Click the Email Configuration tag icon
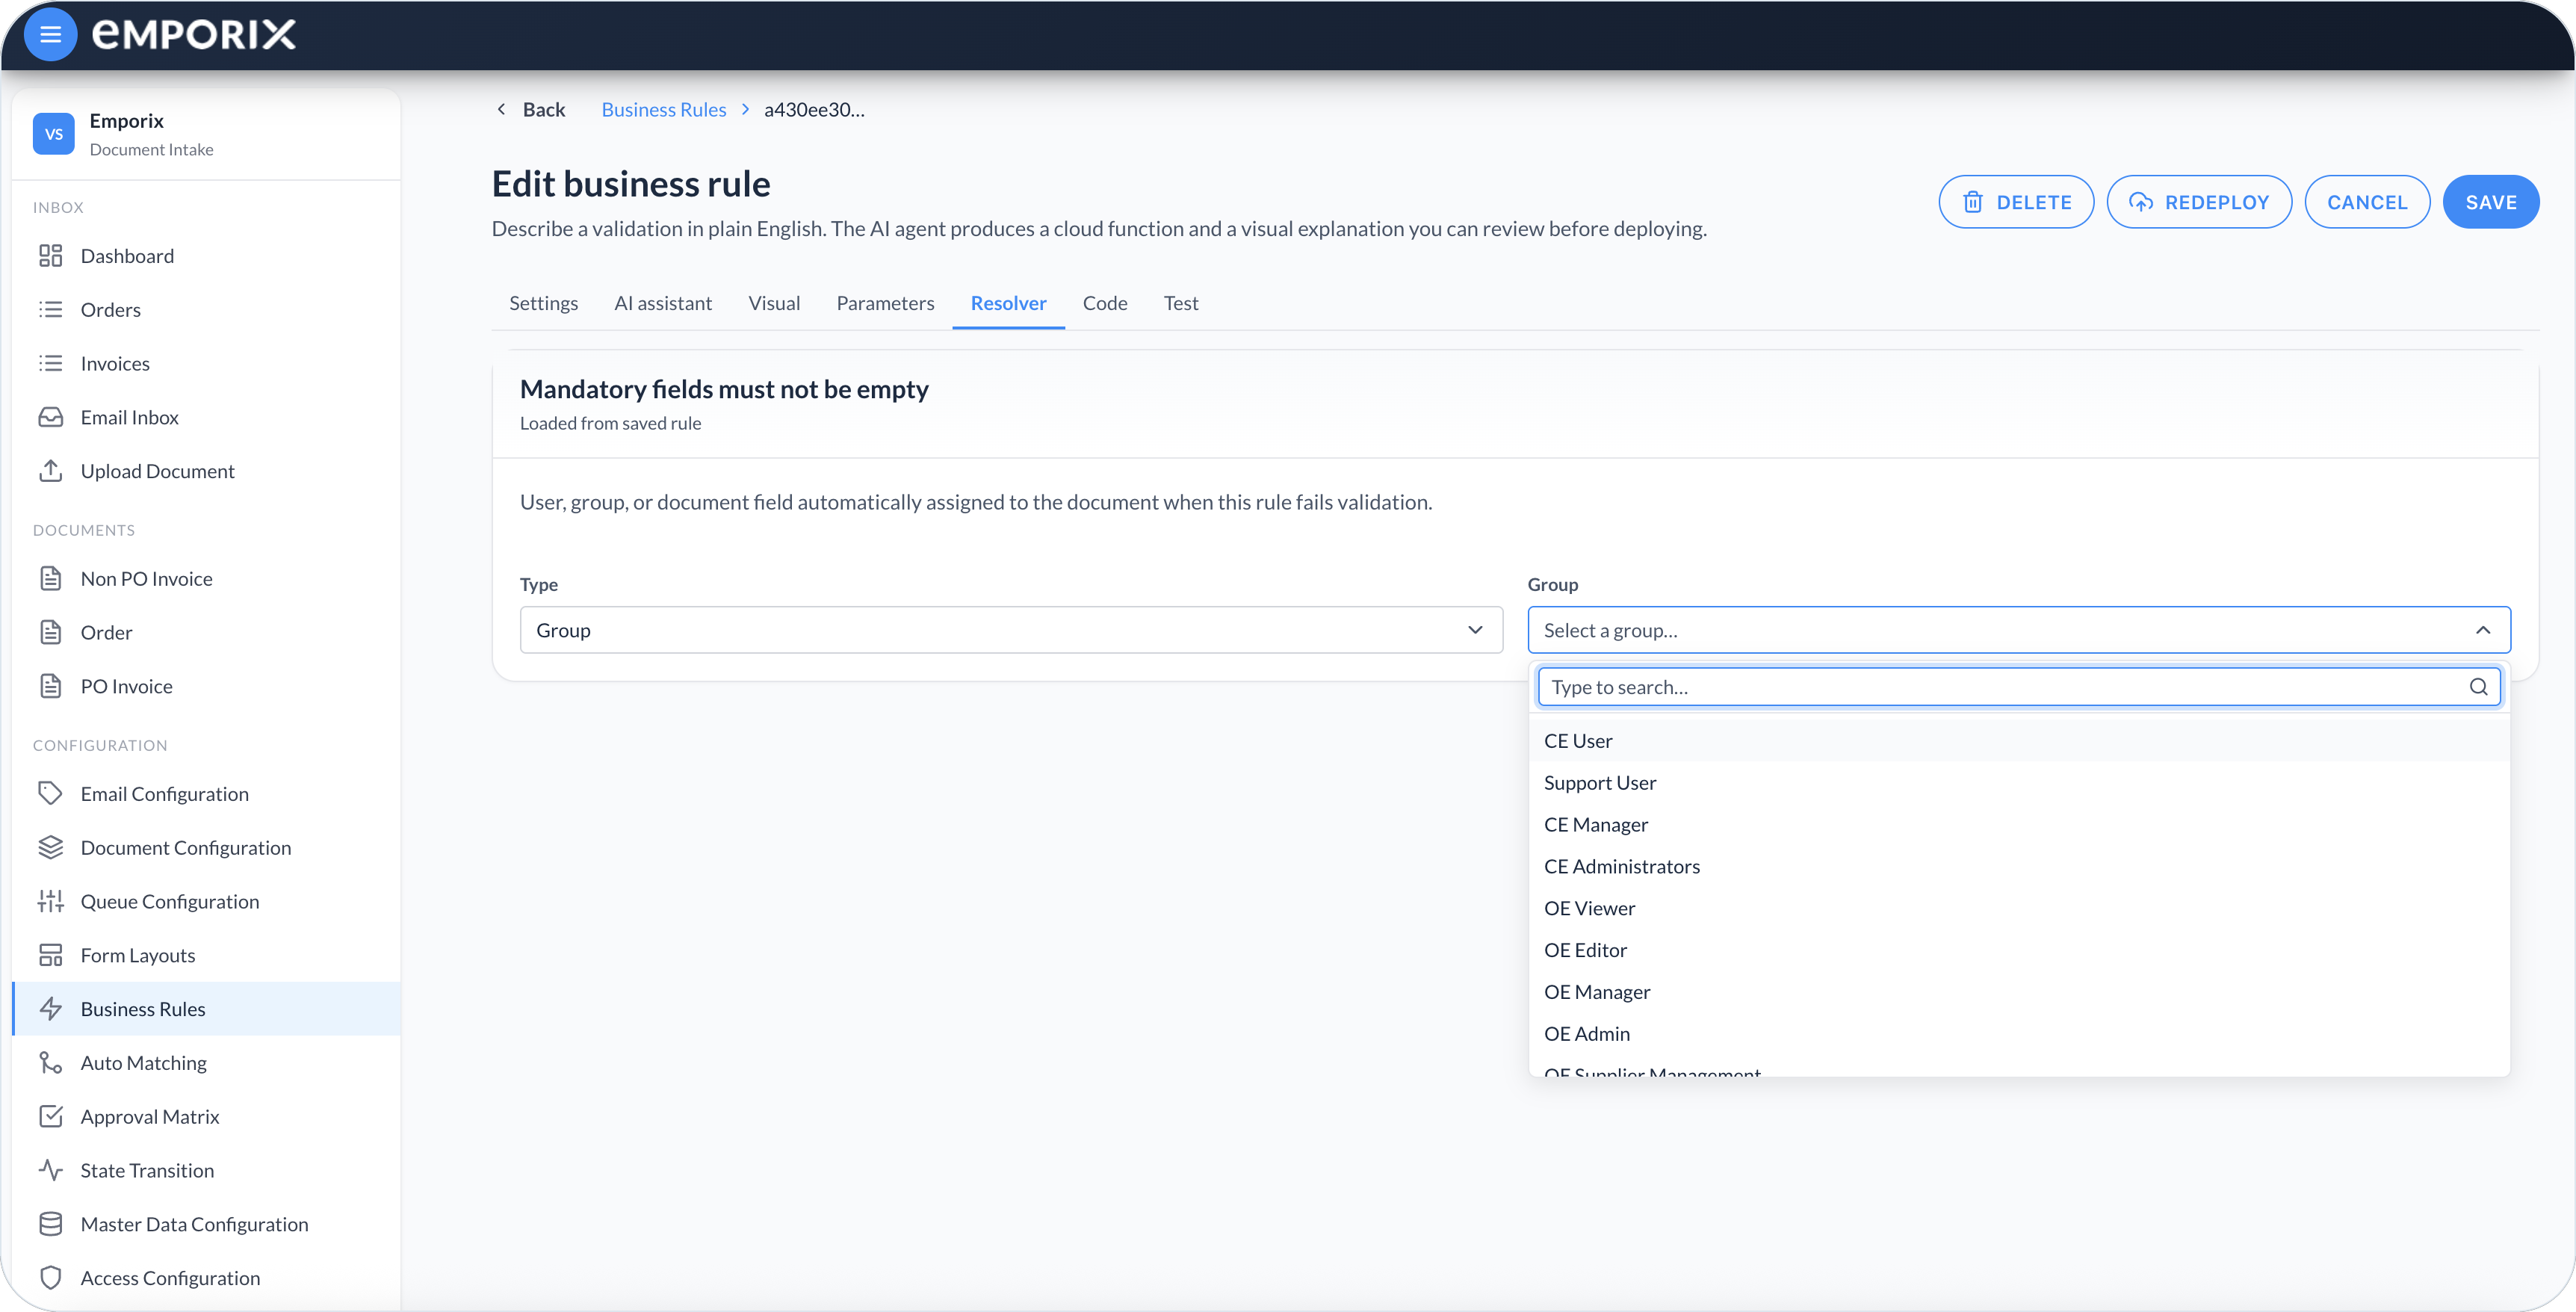The height and width of the screenshot is (1312, 2576). coord(50,794)
